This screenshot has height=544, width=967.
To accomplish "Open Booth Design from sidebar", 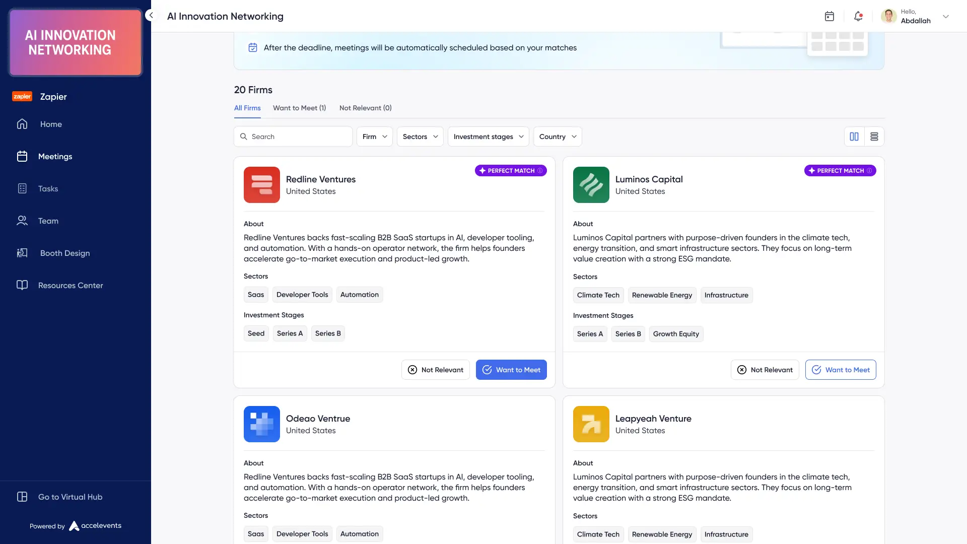I will pyautogui.click(x=64, y=253).
